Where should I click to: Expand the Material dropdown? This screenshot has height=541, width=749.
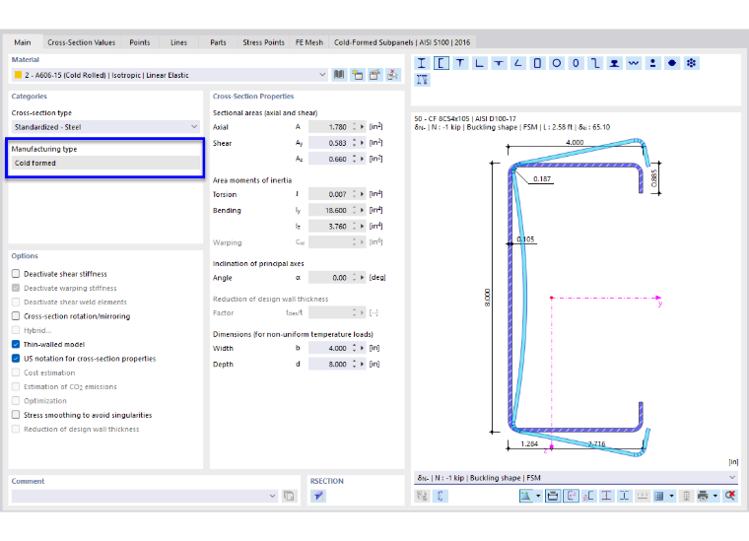pyautogui.click(x=322, y=75)
